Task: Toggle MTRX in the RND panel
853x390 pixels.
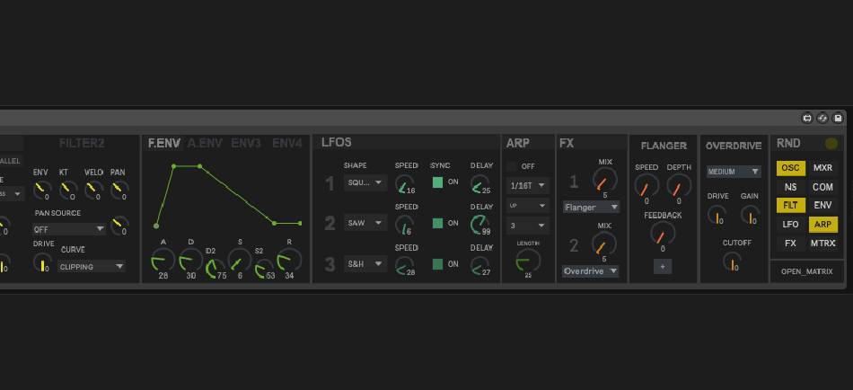Action: pyautogui.click(x=823, y=243)
